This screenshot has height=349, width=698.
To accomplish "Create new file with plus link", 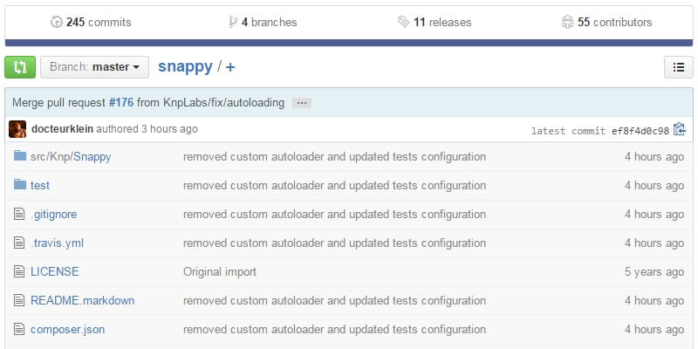I will point(230,67).
